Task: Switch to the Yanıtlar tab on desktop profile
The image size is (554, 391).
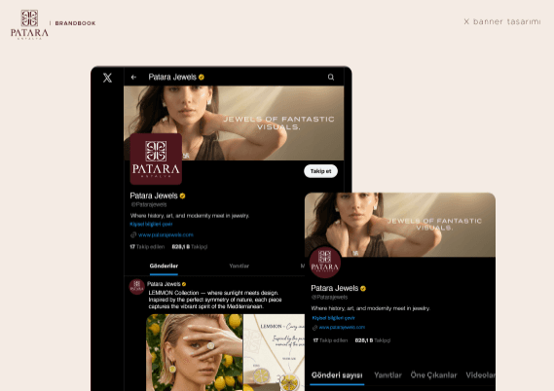Action: click(240, 267)
